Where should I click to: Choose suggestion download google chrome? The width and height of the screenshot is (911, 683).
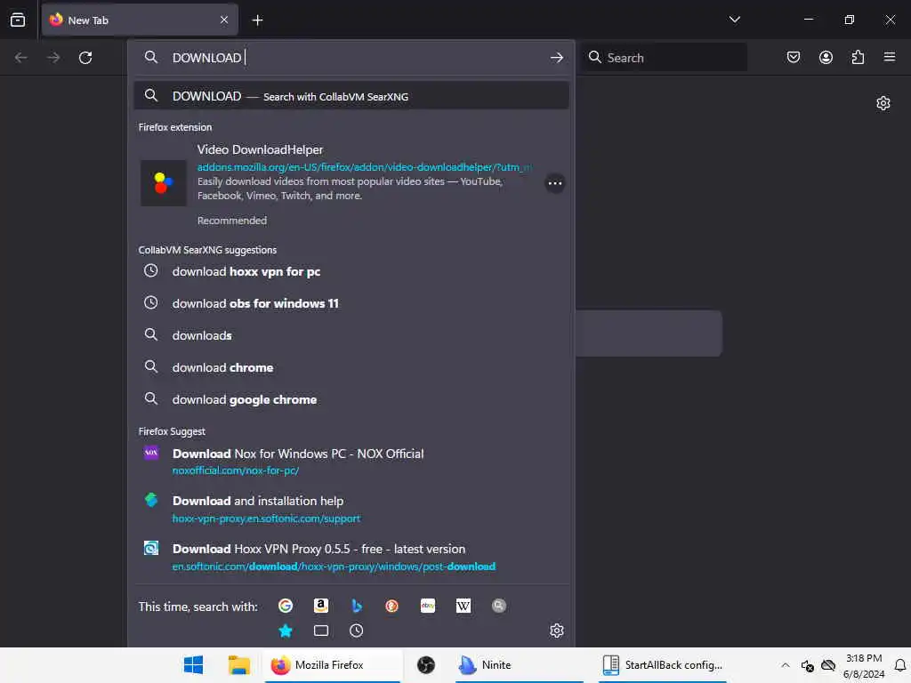pos(351,399)
